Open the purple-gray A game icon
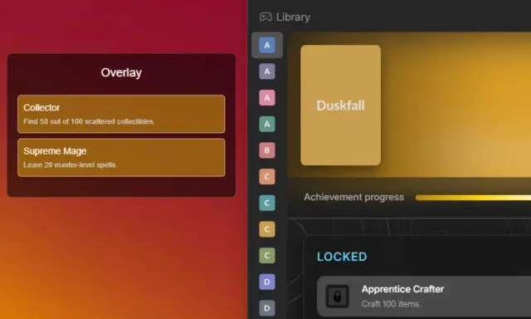The width and height of the screenshot is (531, 319). 267,71
